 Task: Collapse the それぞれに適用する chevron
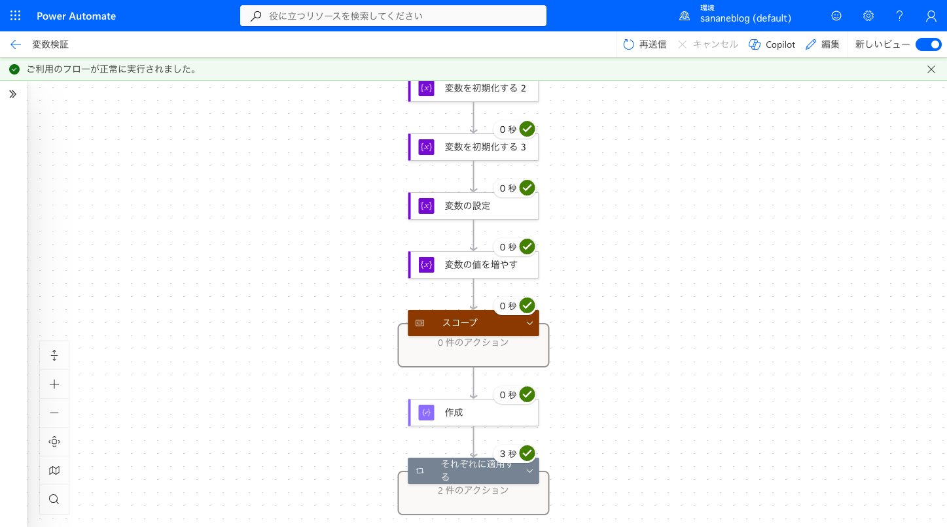pyautogui.click(x=529, y=471)
